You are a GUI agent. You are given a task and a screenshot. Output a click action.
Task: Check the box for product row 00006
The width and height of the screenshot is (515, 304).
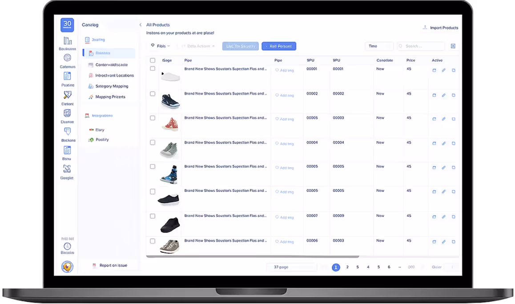(153, 241)
